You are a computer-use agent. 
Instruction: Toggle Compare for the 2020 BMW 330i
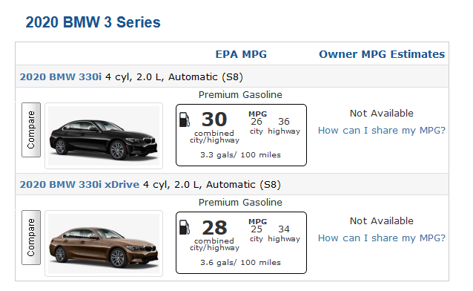(x=31, y=130)
